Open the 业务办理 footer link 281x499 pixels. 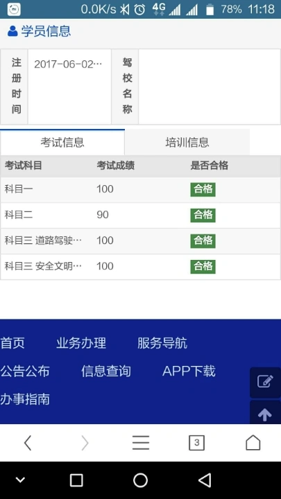(x=81, y=343)
